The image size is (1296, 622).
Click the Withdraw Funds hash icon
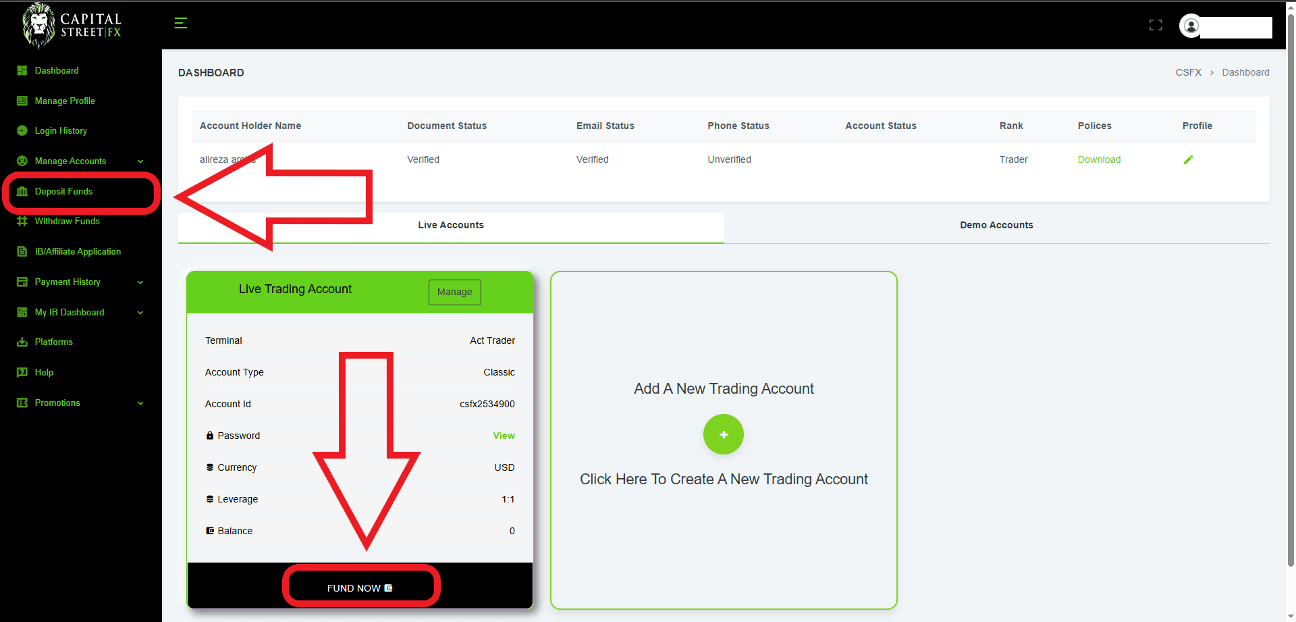click(x=22, y=221)
